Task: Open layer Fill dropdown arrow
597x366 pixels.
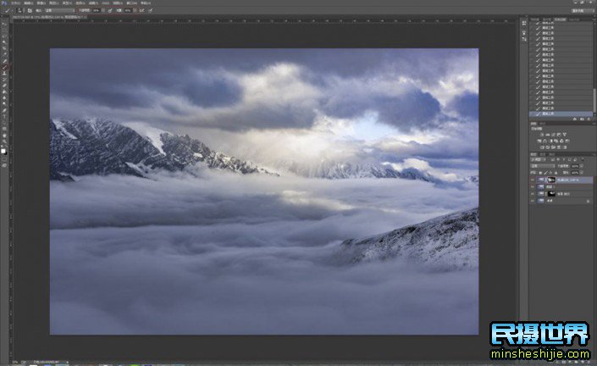Action: pyautogui.click(x=582, y=173)
